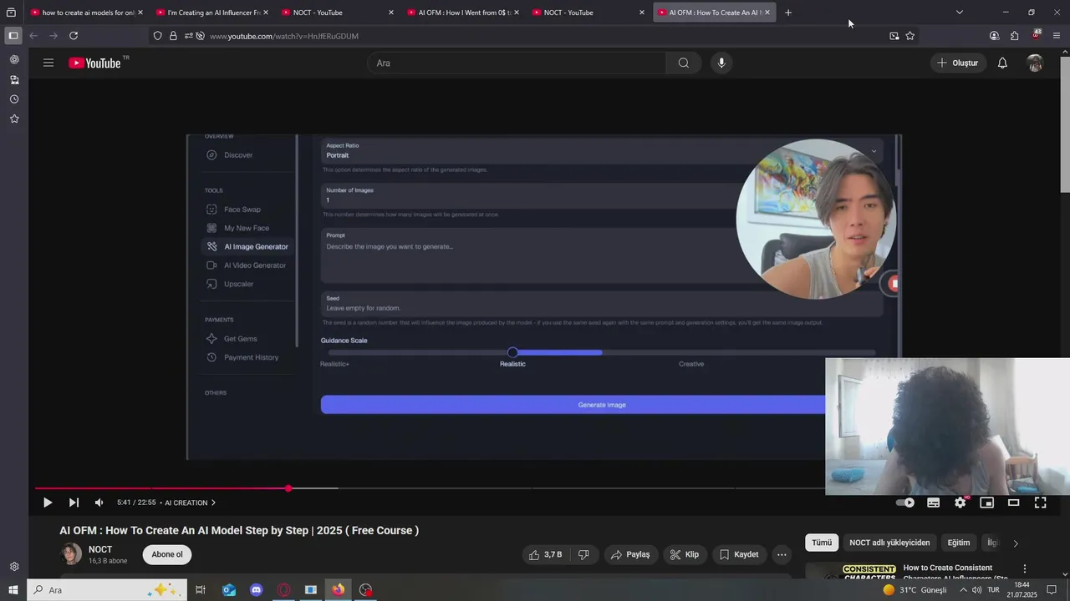Show hidden system tray icons
Viewport: 1070px width, 601px height.
click(x=963, y=590)
